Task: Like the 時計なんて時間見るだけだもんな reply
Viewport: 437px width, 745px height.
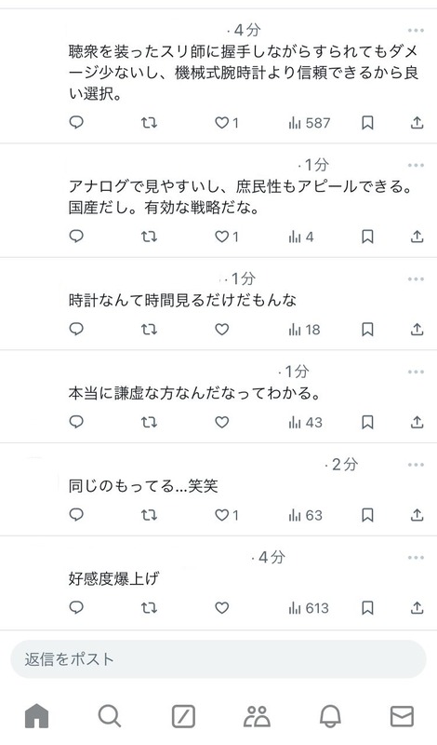Action: point(221,330)
